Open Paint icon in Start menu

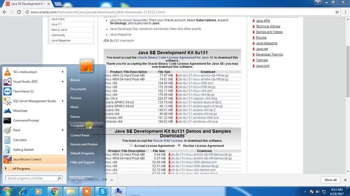click(7, 130)
